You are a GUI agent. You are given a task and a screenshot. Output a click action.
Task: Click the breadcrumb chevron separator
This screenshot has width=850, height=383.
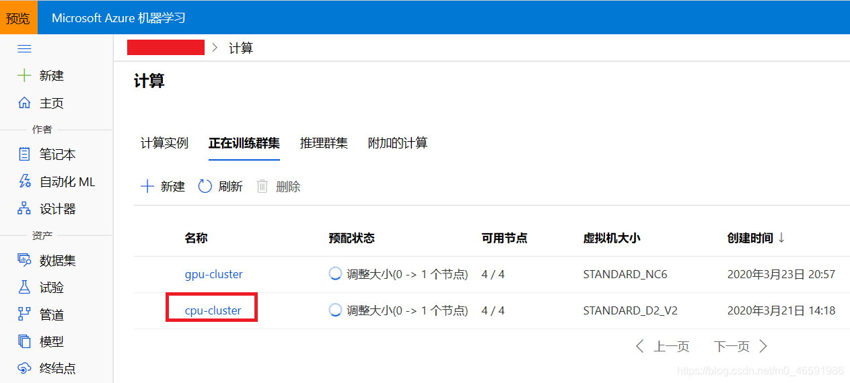point(215,48)
